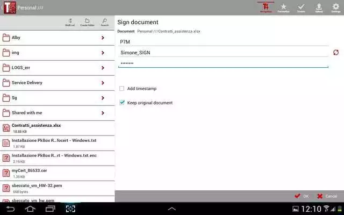Open Settings gear icon
This screenshot has width=344, height=215.
[336, 8]
